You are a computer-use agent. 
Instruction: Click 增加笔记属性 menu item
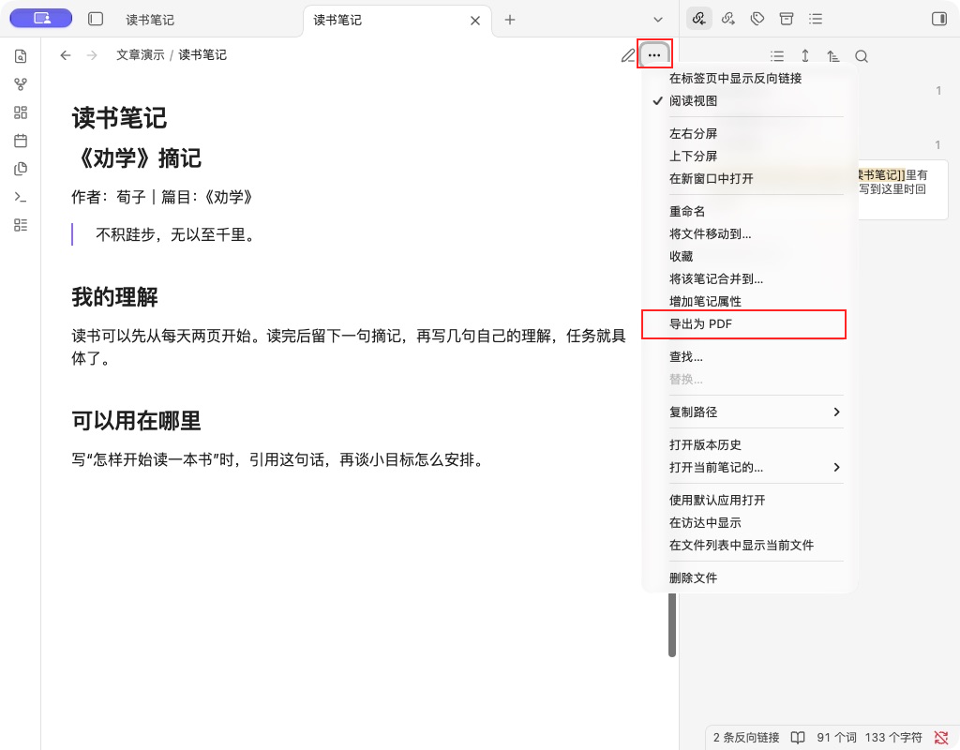pos(743,301)
